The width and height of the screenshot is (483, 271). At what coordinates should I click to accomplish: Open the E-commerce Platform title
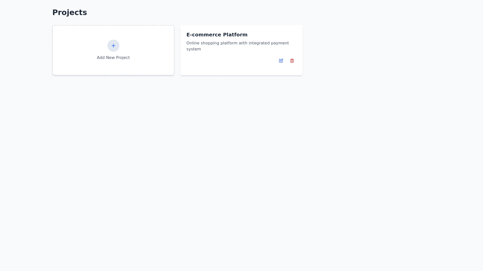click(x=217, y=35)
